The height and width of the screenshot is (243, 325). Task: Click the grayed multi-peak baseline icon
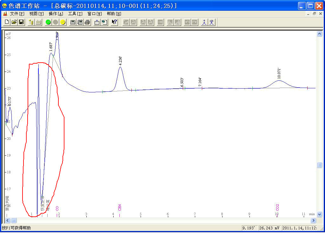170,22
